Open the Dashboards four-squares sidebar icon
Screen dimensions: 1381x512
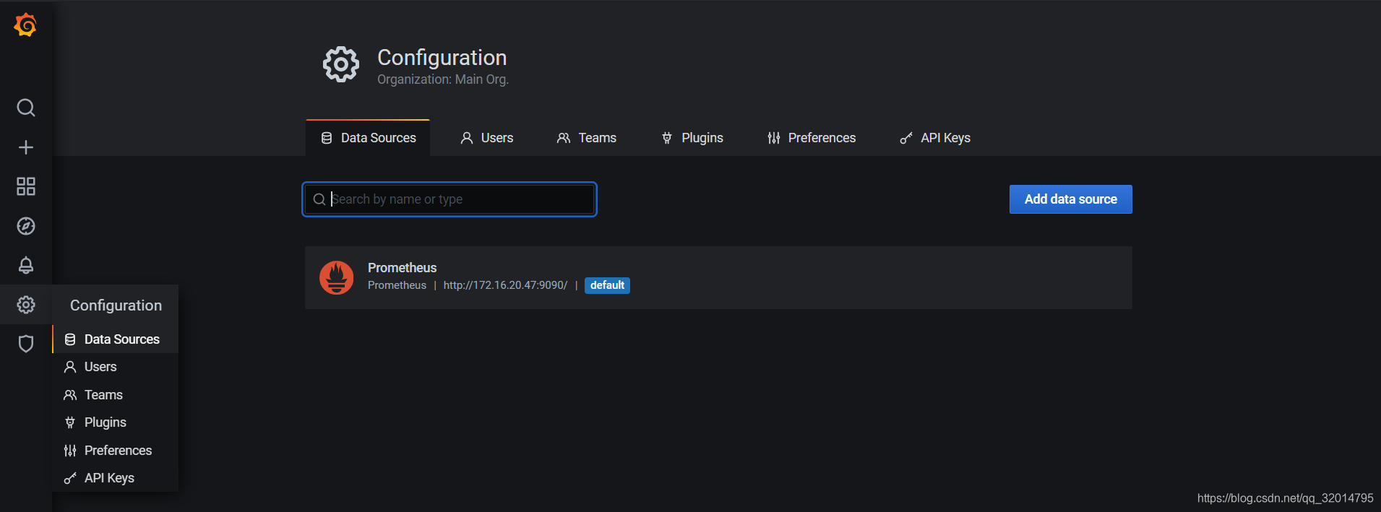(x=26, y=186)
